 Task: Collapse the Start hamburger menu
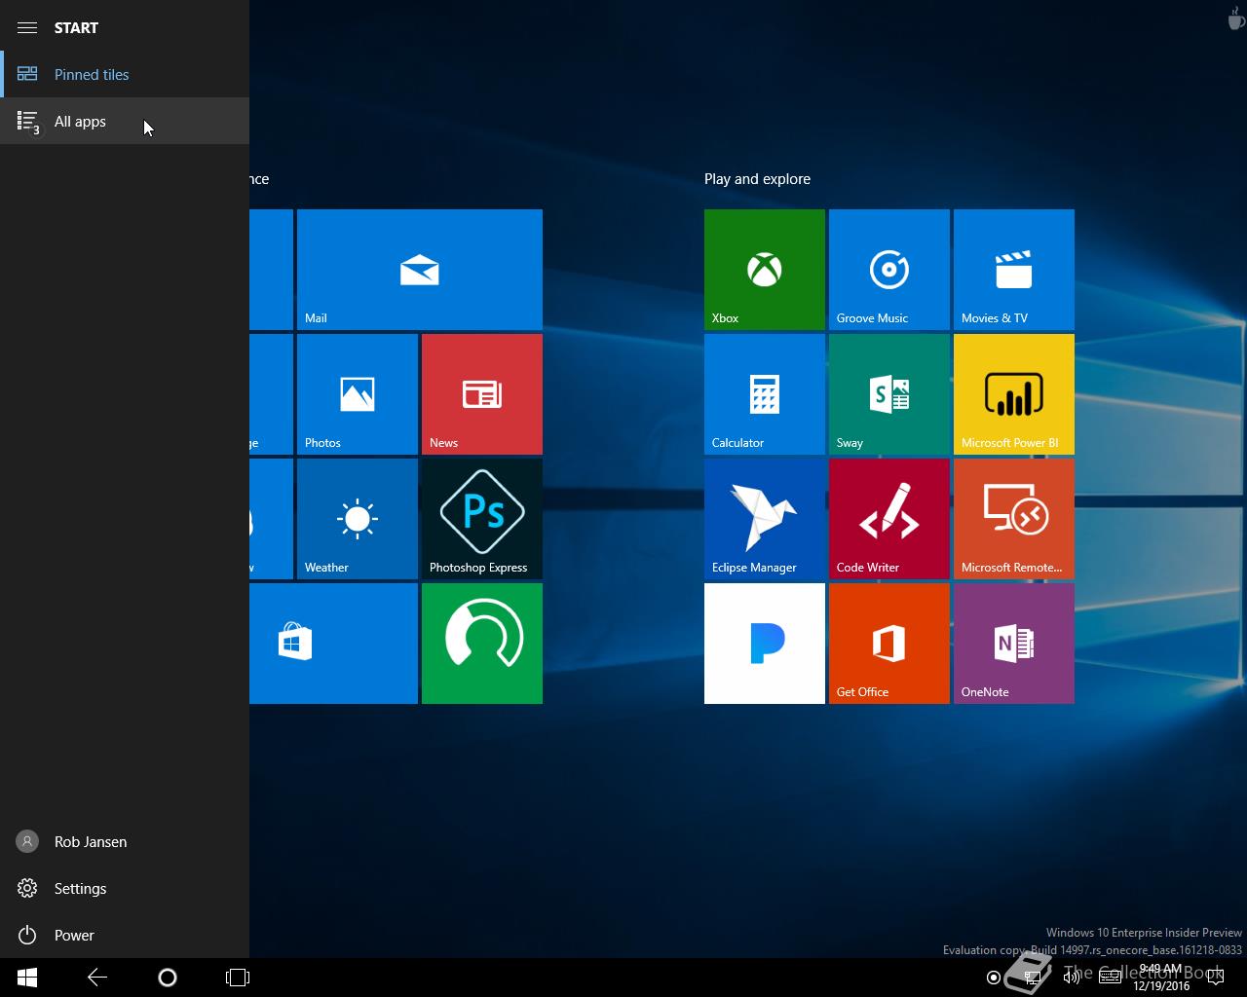pyautogui.click(x=27, y=27)
